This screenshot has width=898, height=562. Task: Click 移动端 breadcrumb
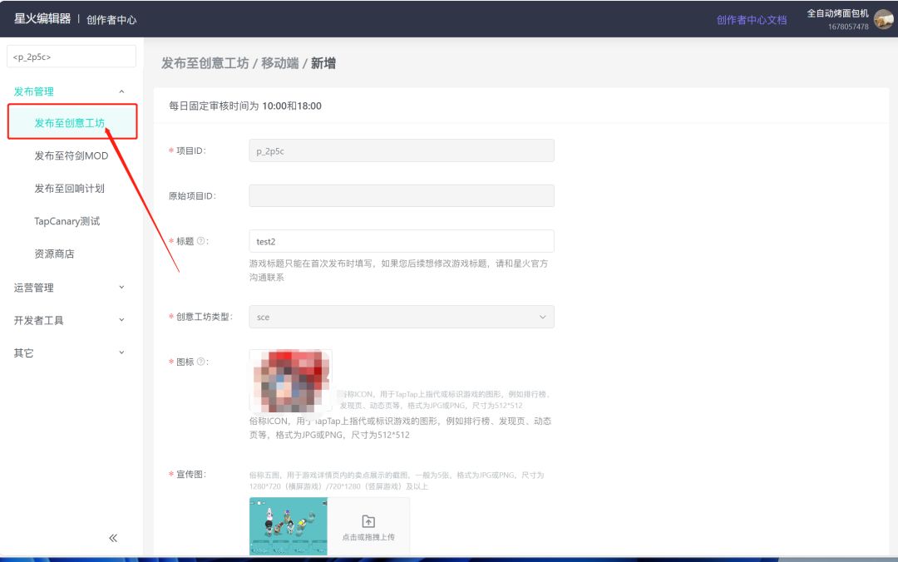tap(280, 63)
